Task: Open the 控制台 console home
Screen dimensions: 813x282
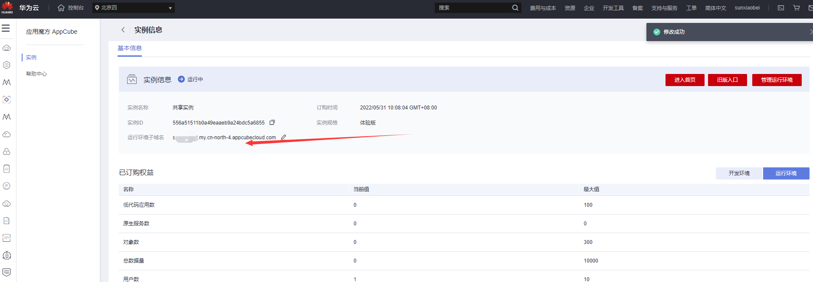Action: (x=71, y=8)
